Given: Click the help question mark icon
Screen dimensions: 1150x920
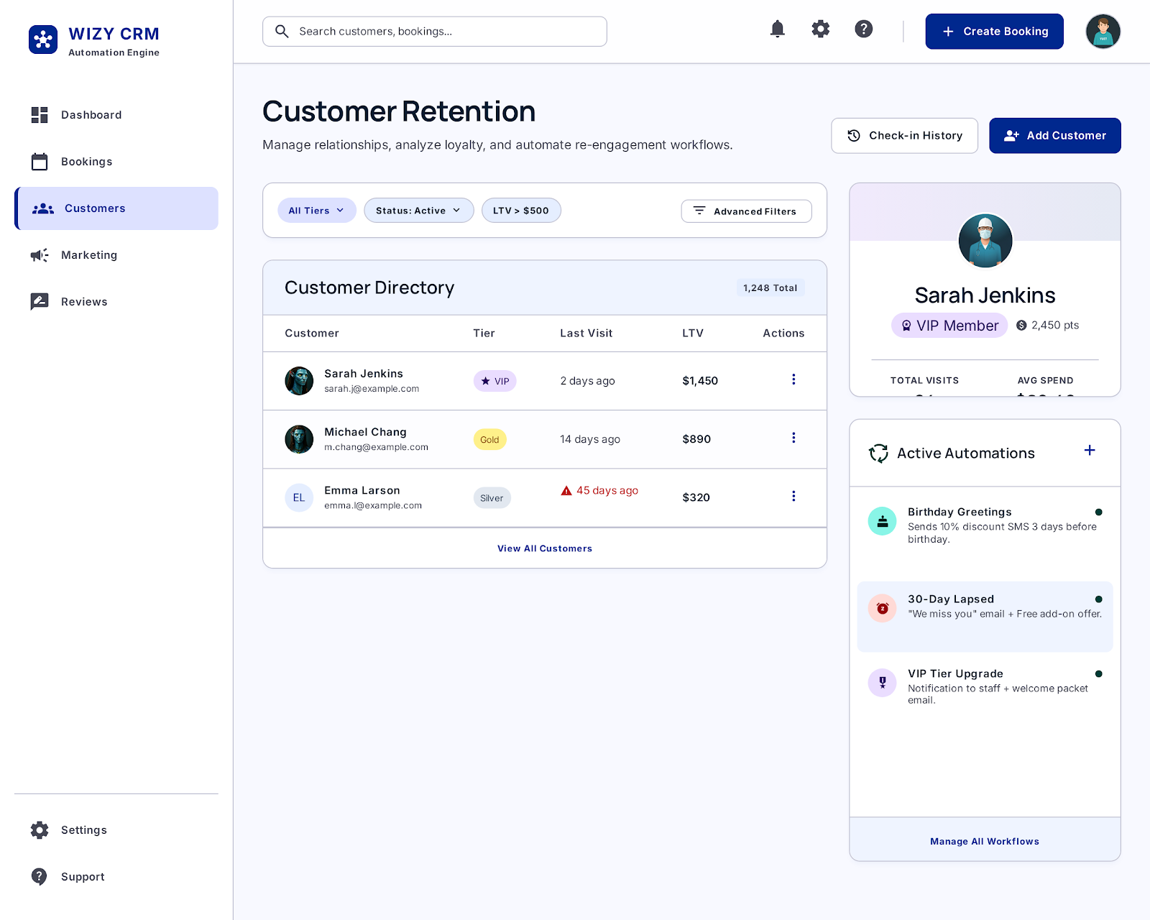Looking at the screenshot, I should point(863,29).
